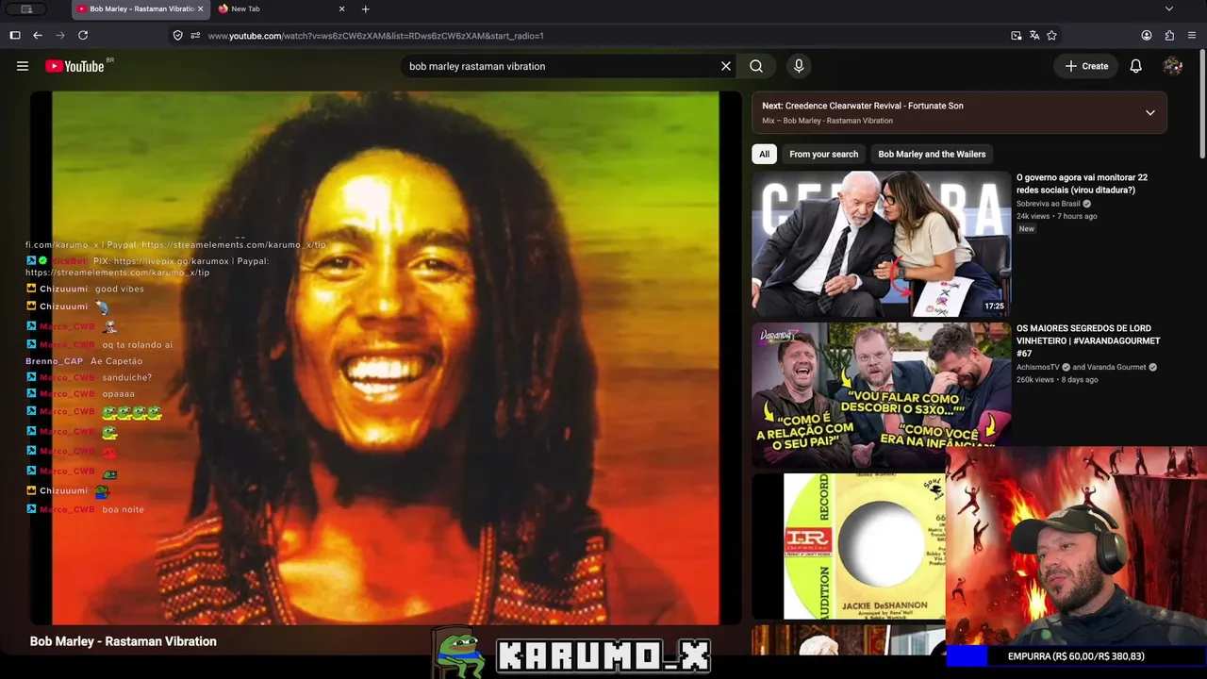Click the '24k views • 7 hours ago' text
The height and width of the screenshot is (679, 1207).
point(1057,216)
